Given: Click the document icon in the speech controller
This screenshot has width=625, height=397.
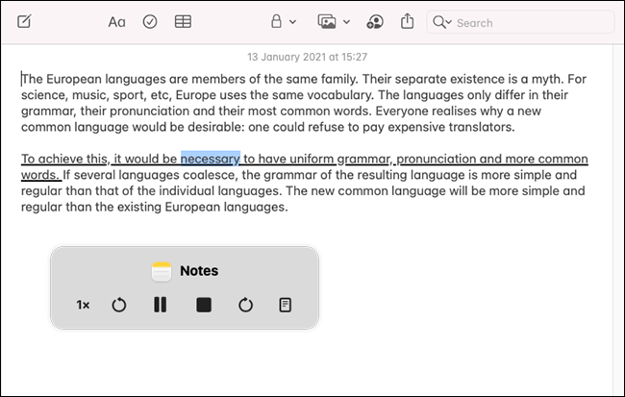Looking at the screenshot, I should click(x=285, y=305).
